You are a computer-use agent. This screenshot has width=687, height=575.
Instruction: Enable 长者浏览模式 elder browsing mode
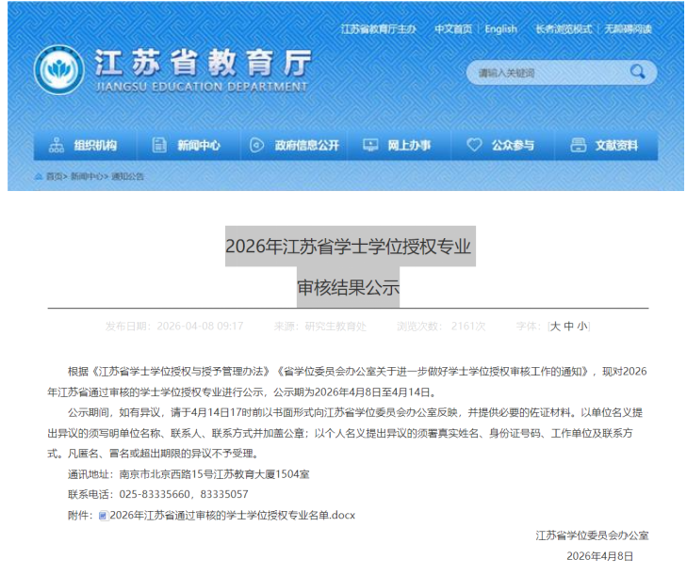(x=564, y=29)
